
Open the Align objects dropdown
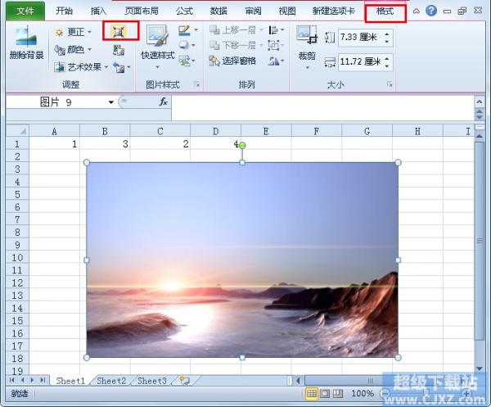click(277, 30)
